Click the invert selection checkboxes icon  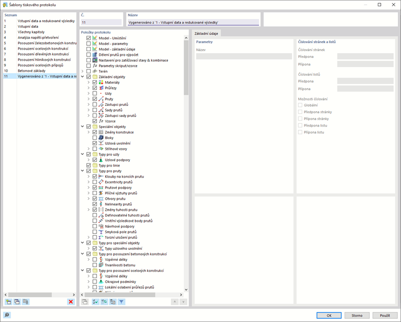(x=104, y=302)
